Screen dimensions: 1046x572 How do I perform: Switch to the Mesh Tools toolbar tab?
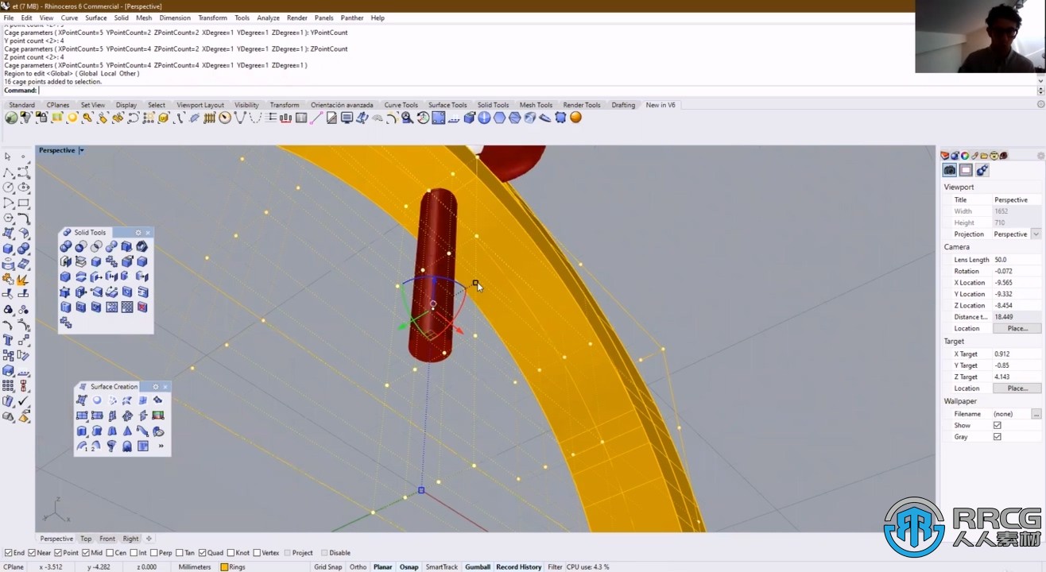(x=536, y=105)
